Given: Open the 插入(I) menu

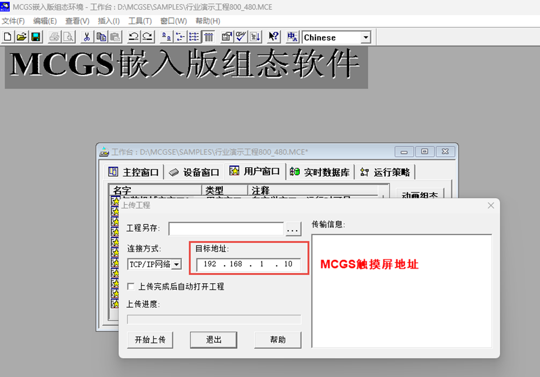Looking at the screenshot, I should click(x=109, y=21).
